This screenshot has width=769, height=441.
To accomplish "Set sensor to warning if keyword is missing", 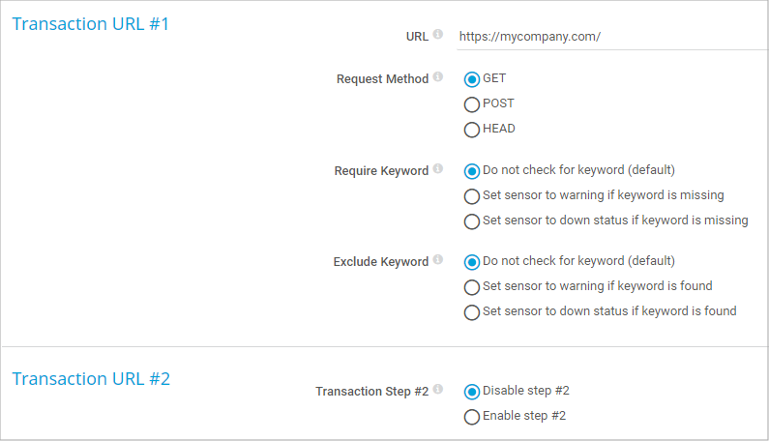I will click(x=472, y=196).
